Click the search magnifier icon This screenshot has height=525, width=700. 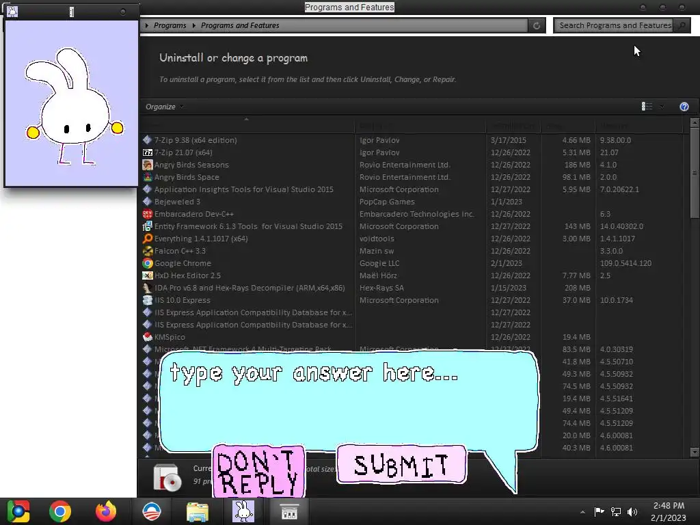tap(682, 25)
